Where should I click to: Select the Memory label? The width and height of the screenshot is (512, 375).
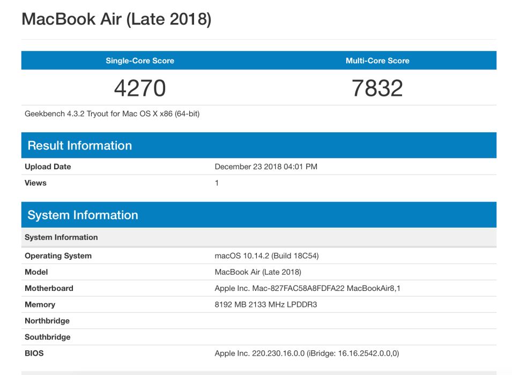pos(40,304)
